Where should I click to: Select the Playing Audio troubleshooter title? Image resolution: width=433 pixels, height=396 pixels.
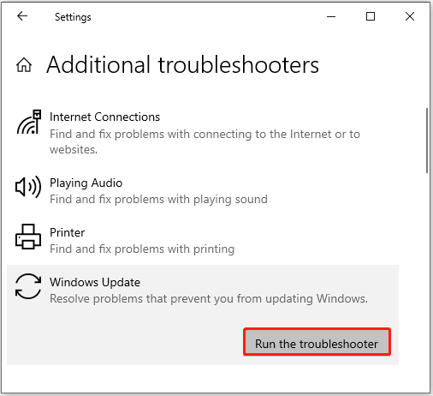[86, 183]
